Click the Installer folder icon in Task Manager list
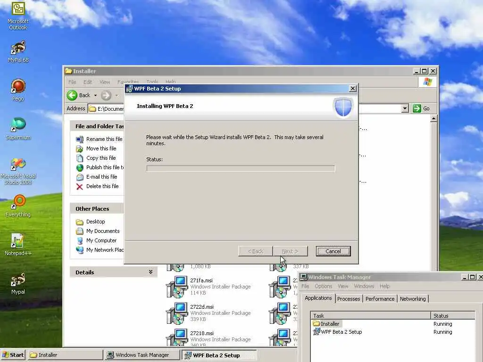This screenshot has height=362, width=483. pyautogui.click(x=316, y=323)
